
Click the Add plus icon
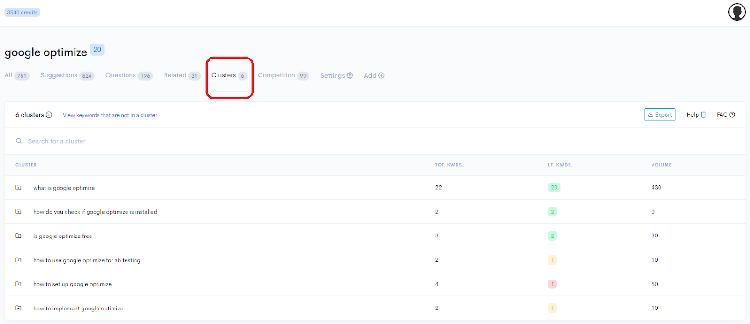pyautogui.click(x=382, y=75)
